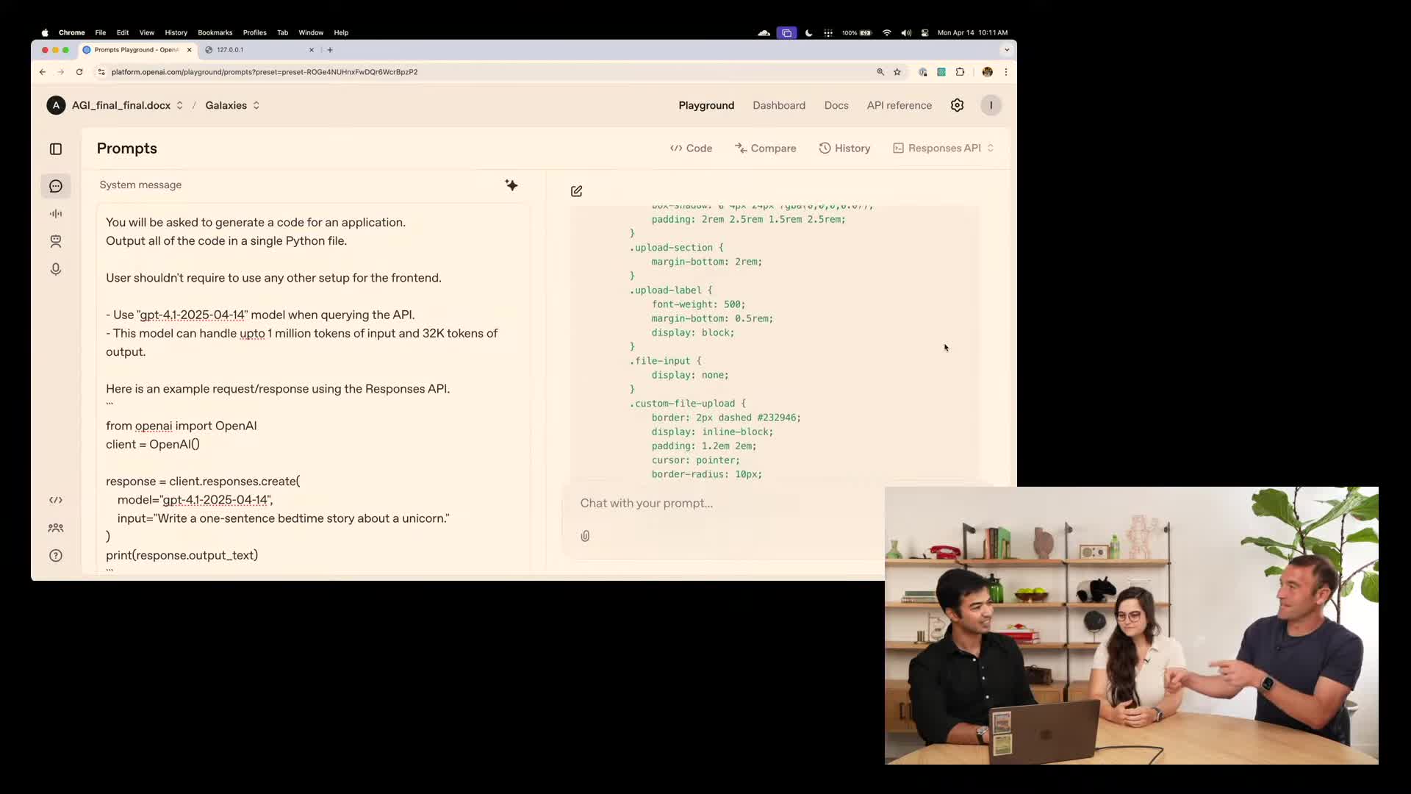1411x794 pixels.
Task: Click the Code button
Action: 691,149
